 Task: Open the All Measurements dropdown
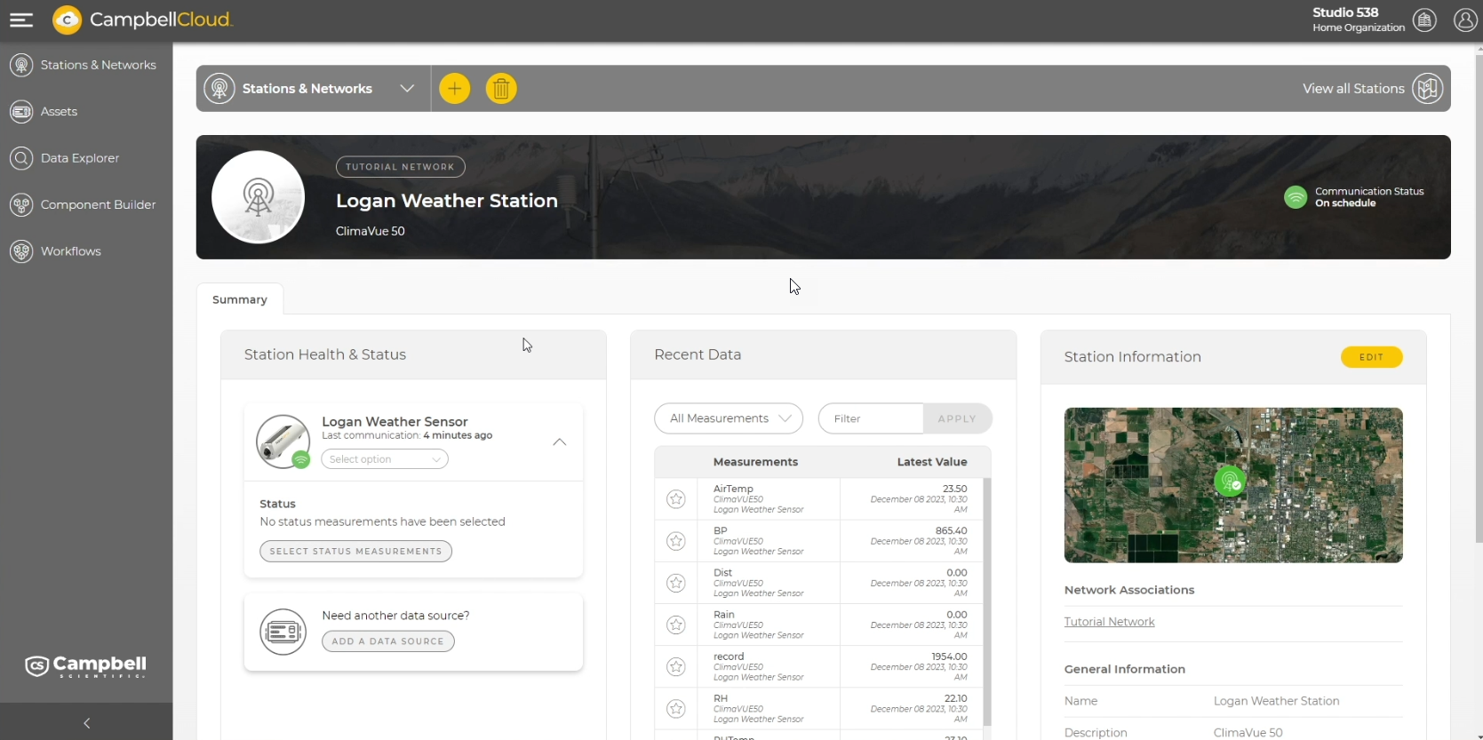point(729,418)
